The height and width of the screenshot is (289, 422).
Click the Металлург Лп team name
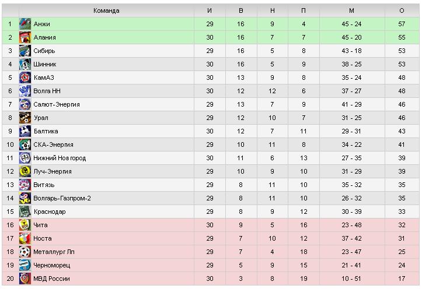[51, 252]
